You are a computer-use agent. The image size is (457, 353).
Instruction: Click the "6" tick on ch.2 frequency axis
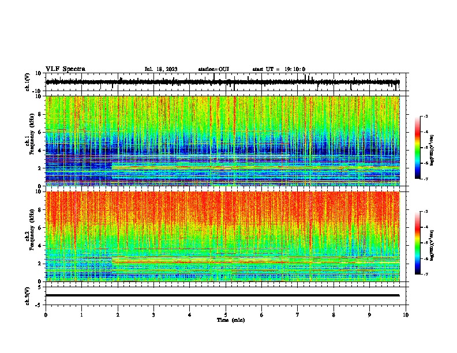pos(40,228)
